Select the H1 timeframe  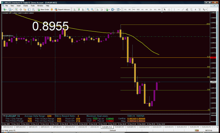pyautogui.click(x=142, y=9)
